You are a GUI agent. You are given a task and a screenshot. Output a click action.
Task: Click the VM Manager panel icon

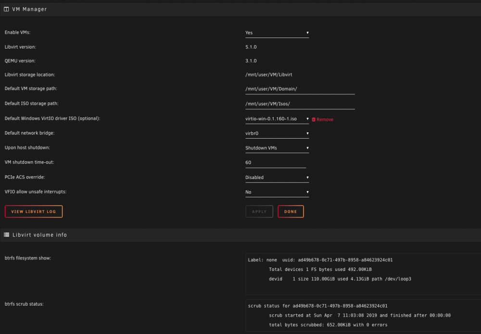point(6,9)
